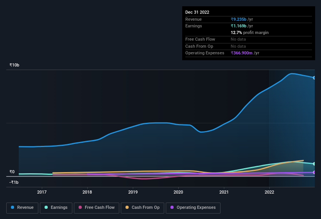Click the 12.7% profit margin text
Screen dimensions: 321x219
(249, 32)
